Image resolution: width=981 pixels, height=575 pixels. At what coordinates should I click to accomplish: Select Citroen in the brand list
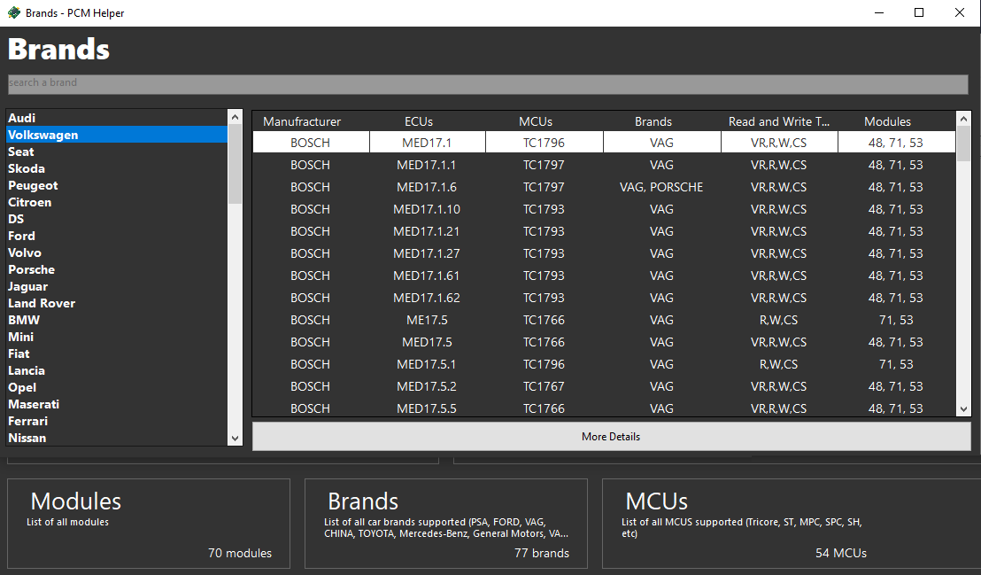117,202
